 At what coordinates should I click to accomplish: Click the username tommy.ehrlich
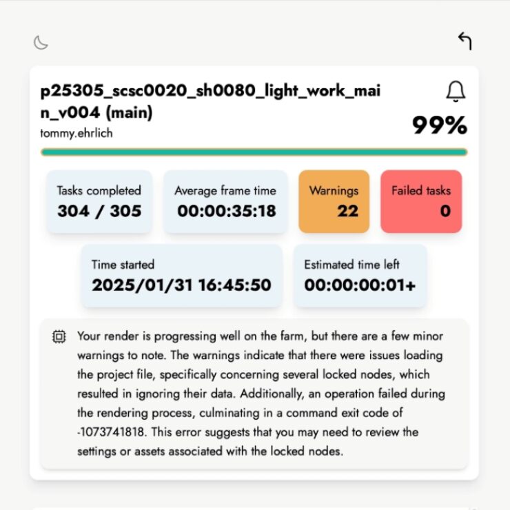76,133
